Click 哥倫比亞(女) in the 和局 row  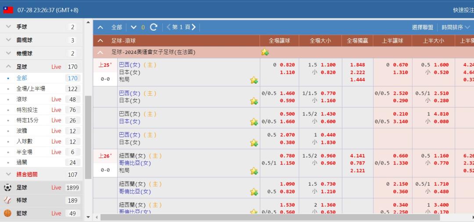coord(135,163)
